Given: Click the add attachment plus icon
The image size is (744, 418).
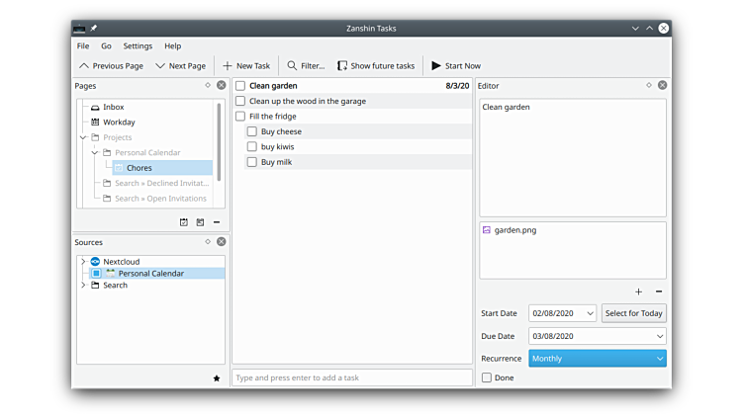Looking at the screenshot, I should (x=638, y=292).
